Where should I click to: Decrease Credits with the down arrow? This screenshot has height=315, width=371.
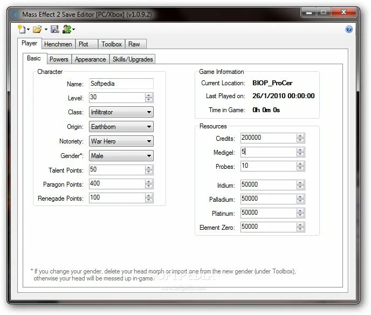pyautogui.click(x=300, y=140)
